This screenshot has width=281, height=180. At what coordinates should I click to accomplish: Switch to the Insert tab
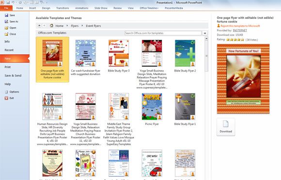(x=32, y=8)
